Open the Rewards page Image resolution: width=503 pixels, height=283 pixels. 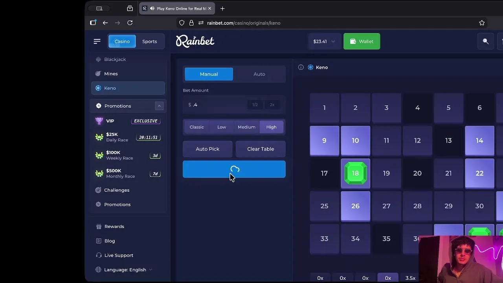tap(114, 226)
